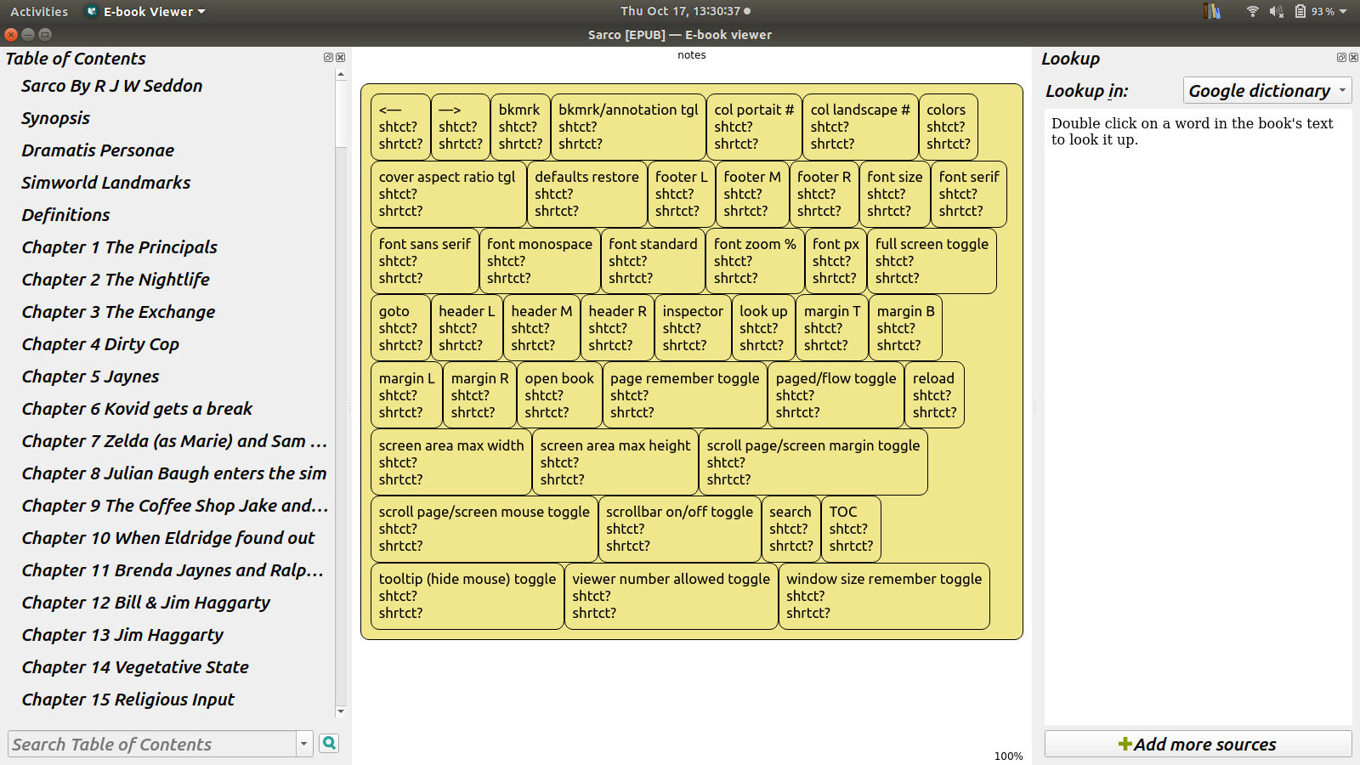Close the Lookup panel
The width and height of the screenshot is (1360, 765).
click(1354, 58)
